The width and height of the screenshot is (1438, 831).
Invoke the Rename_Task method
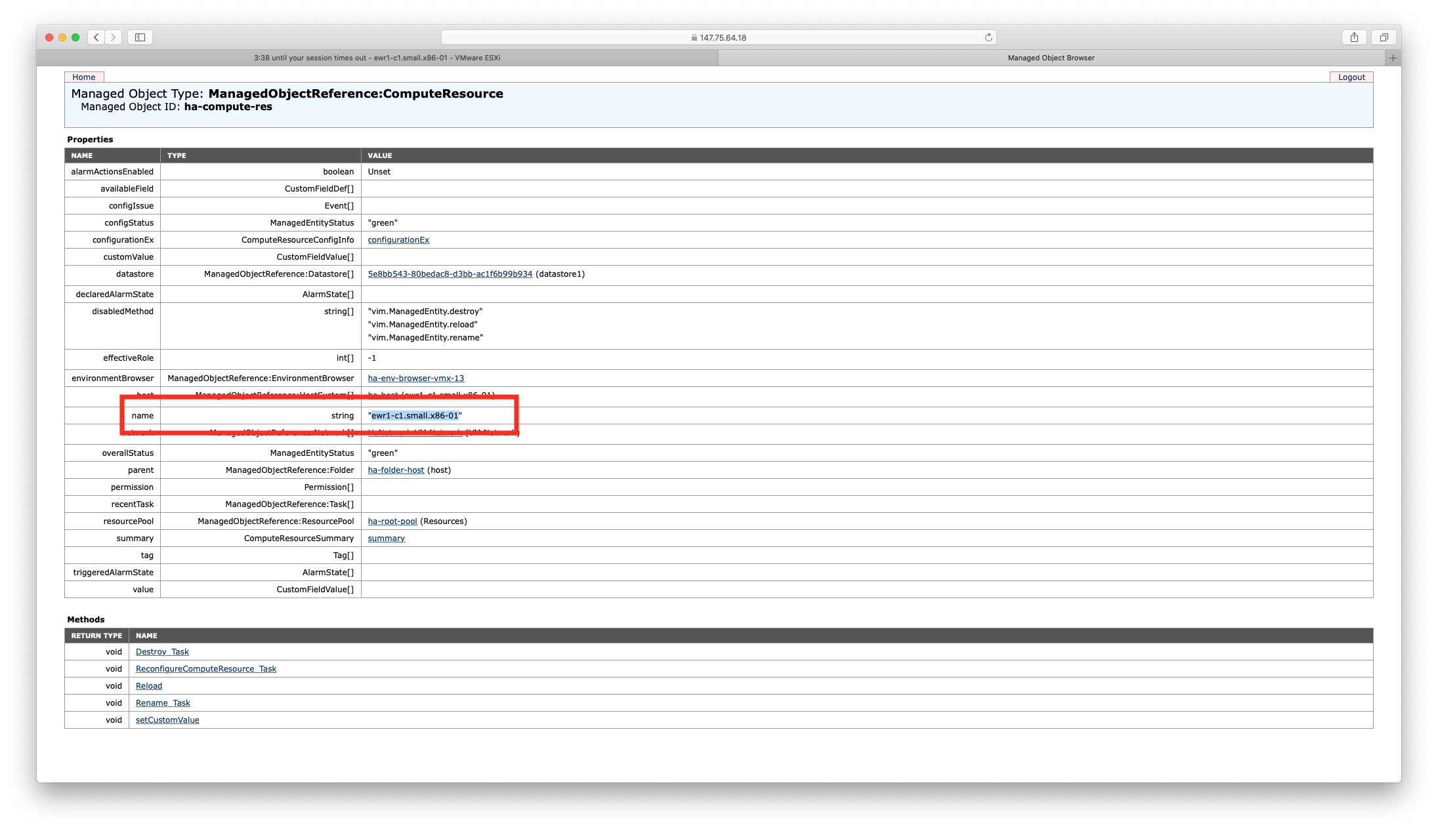click(163, 703)
